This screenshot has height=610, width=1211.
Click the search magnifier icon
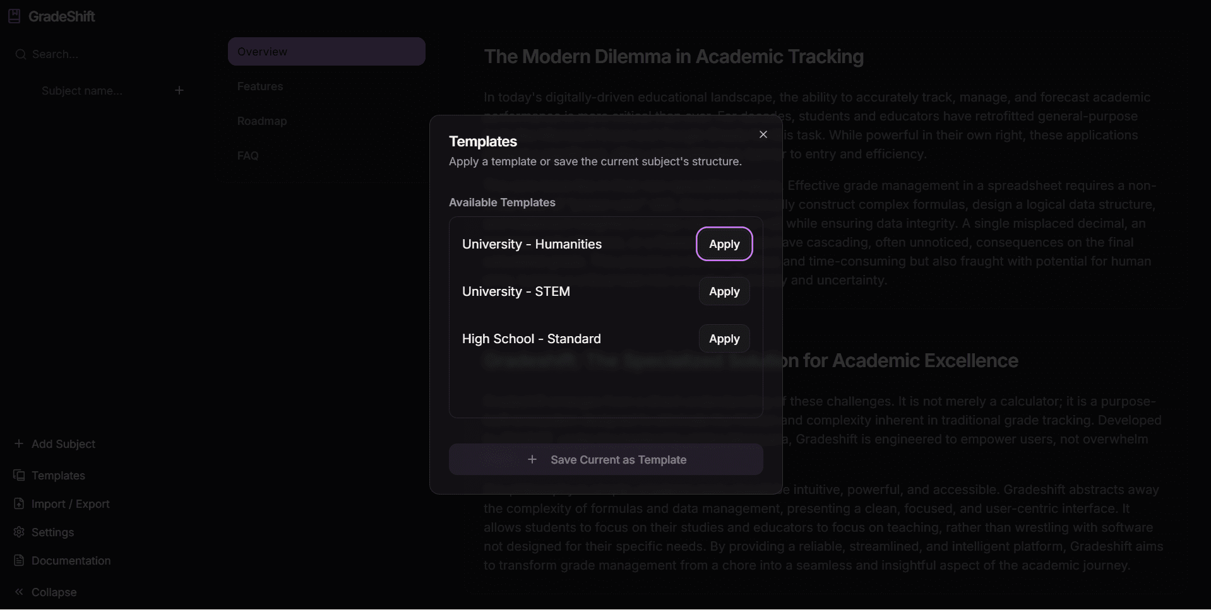[x=21, y=54]
